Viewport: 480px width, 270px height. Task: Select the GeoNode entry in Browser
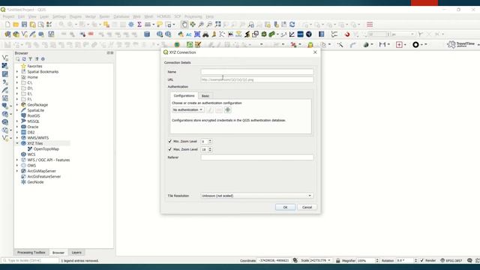(x=35, y=181)
